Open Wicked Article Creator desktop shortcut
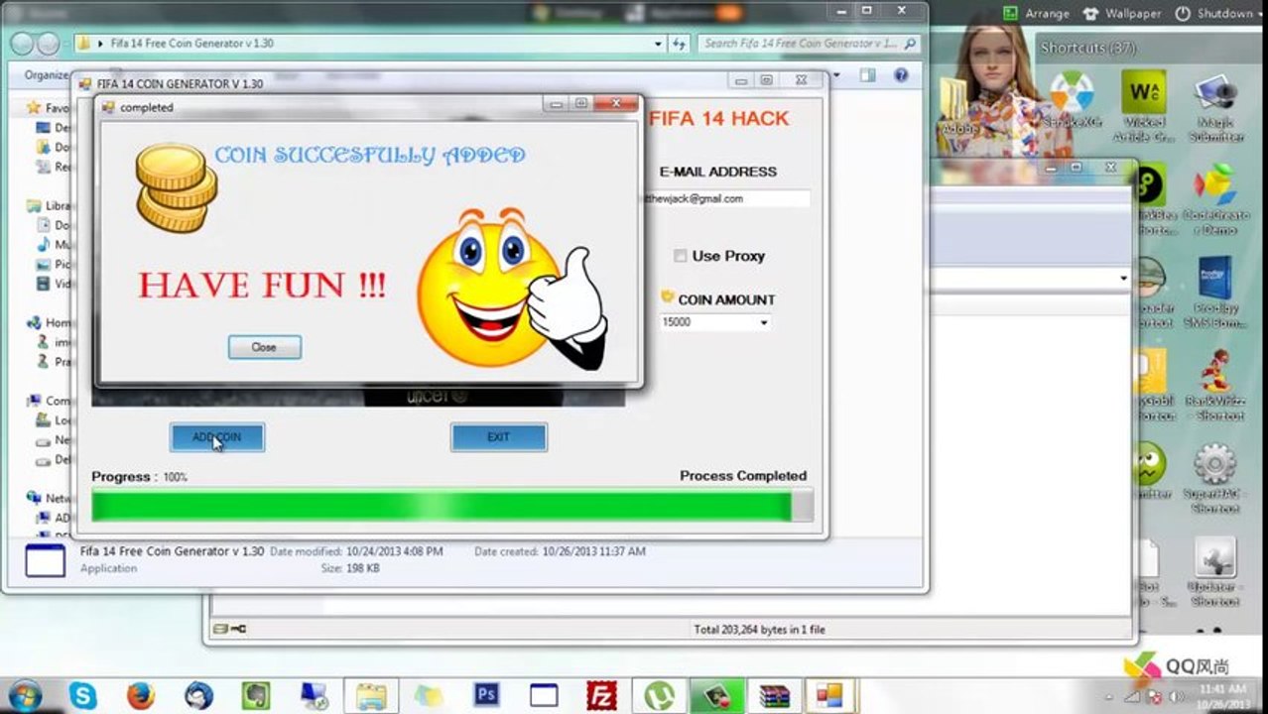 pyautogui.click(x=1144, y=106)
